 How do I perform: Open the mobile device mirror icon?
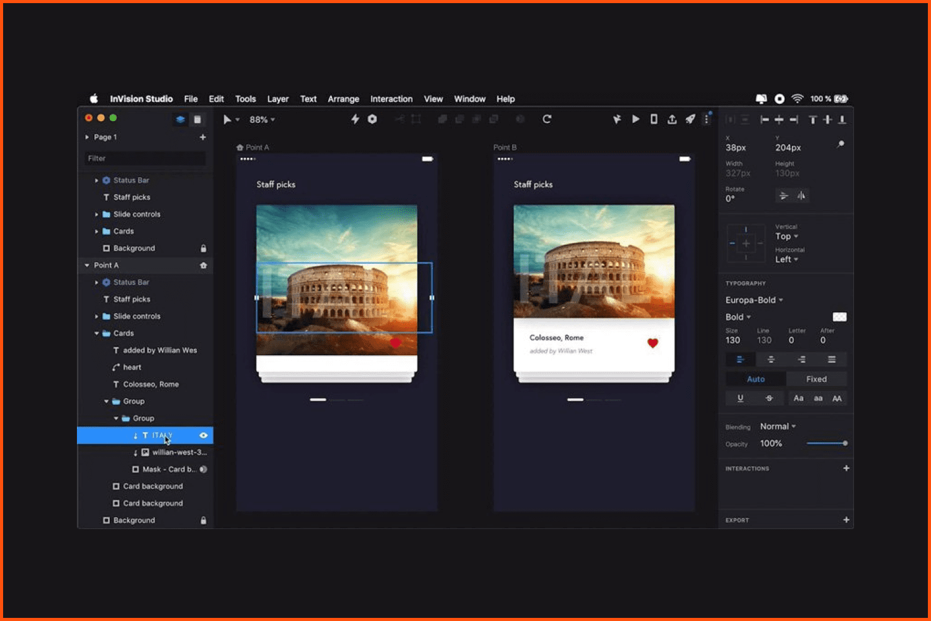coord(654,119)
